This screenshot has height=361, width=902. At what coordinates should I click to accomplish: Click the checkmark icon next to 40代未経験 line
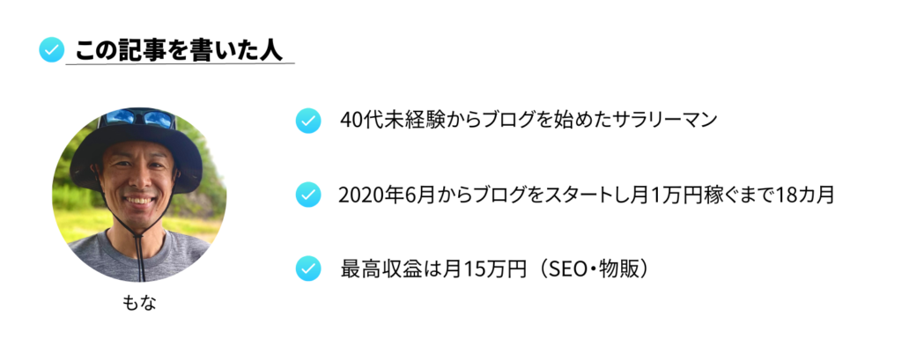coord(307,121)
